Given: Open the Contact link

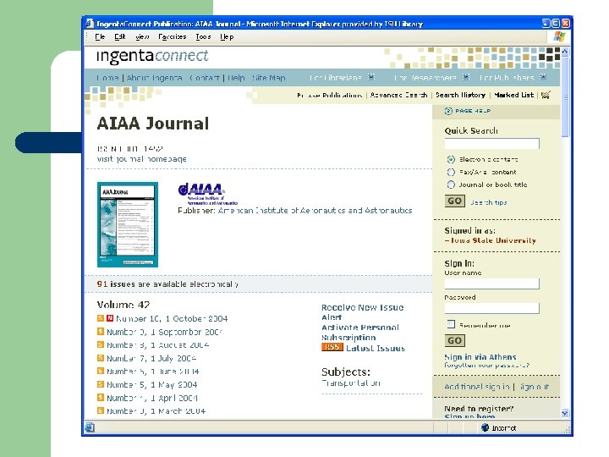Looking at the screenshot, I should pos(205,78).
